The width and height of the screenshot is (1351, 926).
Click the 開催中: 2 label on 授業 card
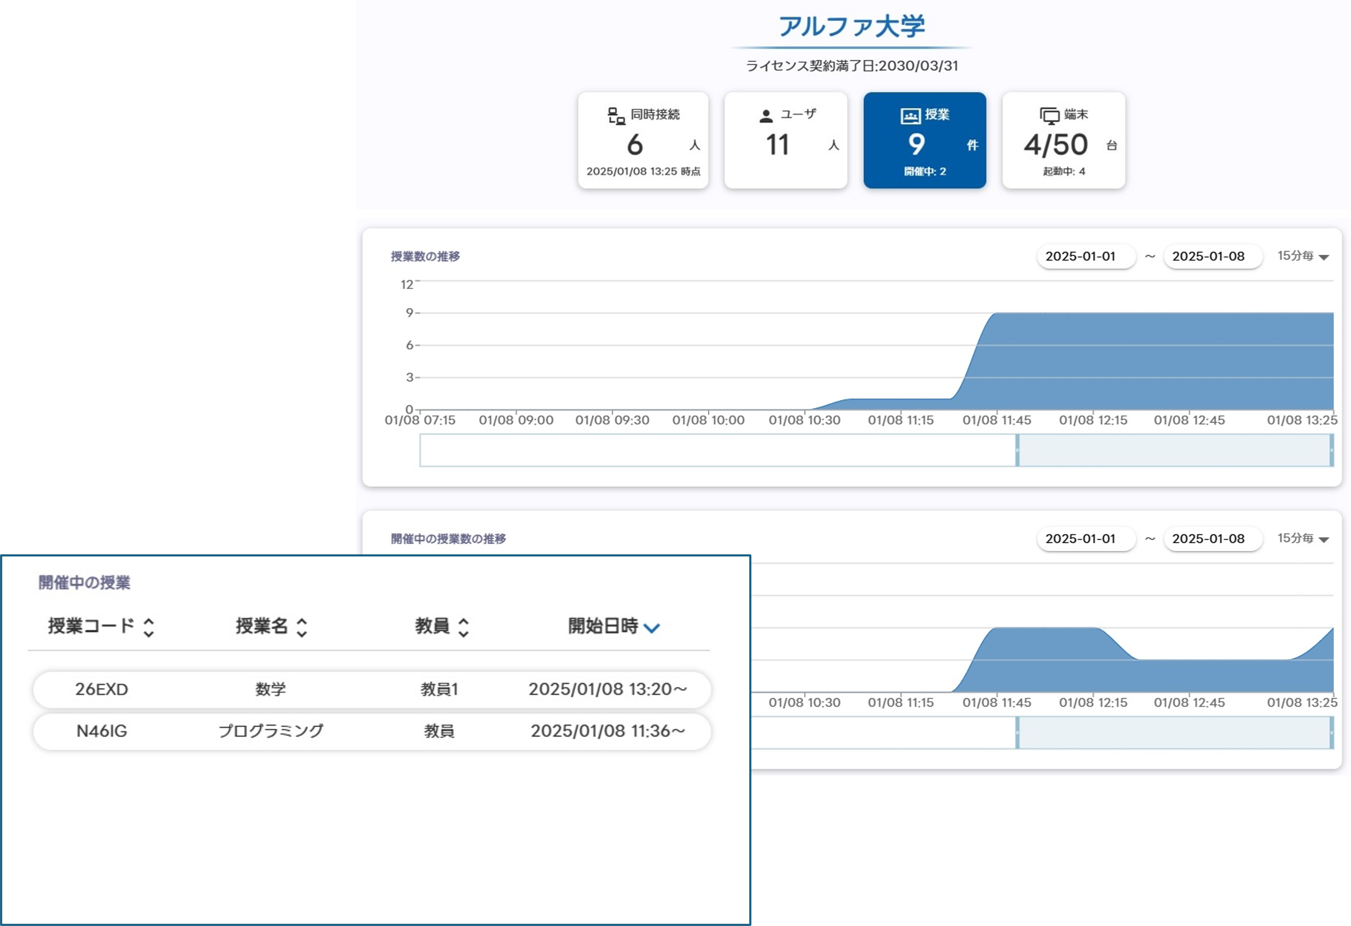coord(925,172)
